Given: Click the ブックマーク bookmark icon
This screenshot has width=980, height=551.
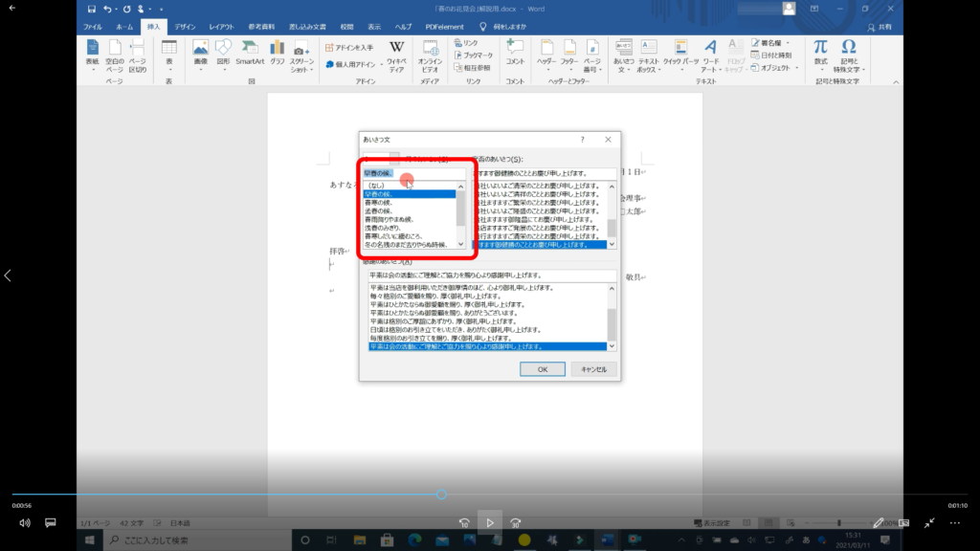Looking at the screenshot, I should tap(478, 55).
